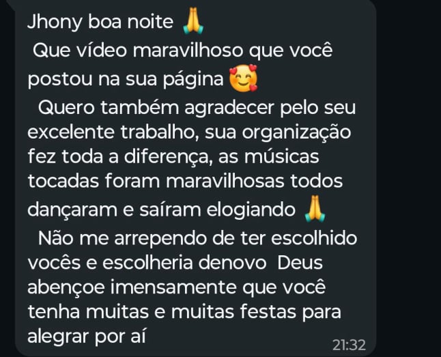Click the praying hands emoji after 'elogiando'

[x=315, y=209]
